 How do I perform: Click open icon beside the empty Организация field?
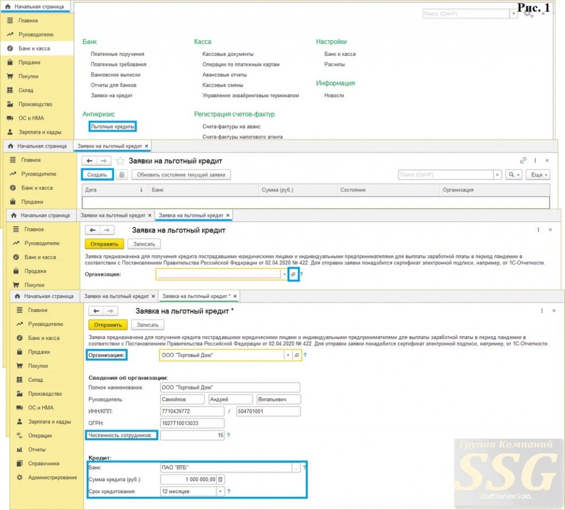[294, 274]
